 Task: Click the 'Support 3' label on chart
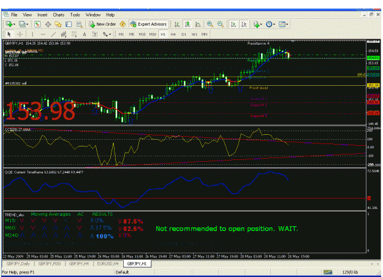(259, 116)
